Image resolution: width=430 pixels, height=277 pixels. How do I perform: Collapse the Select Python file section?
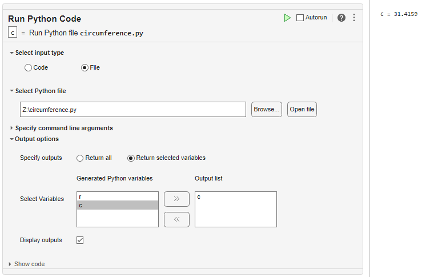11,91
